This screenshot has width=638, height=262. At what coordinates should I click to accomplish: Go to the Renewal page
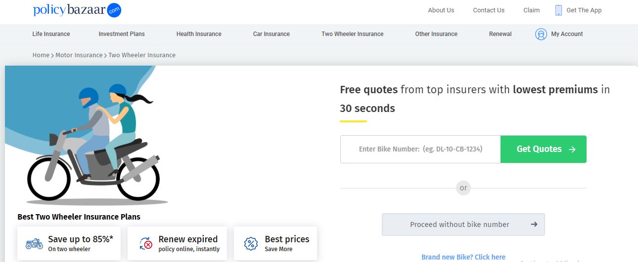pyautogui.click(x=501, y=34)
